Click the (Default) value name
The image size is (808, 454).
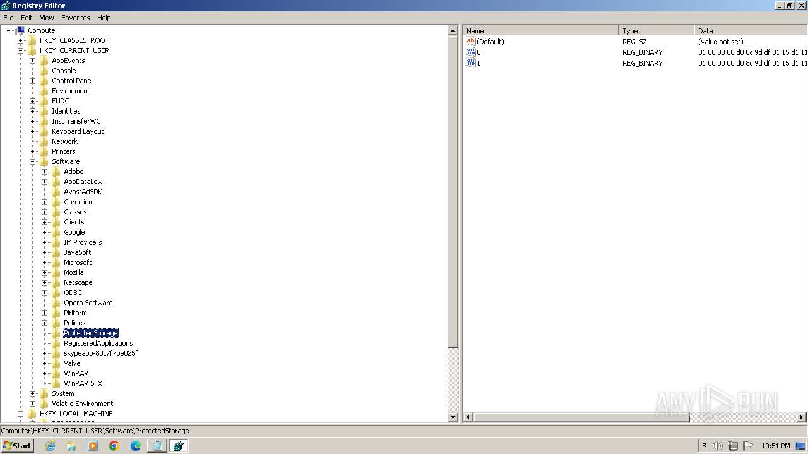490,42
